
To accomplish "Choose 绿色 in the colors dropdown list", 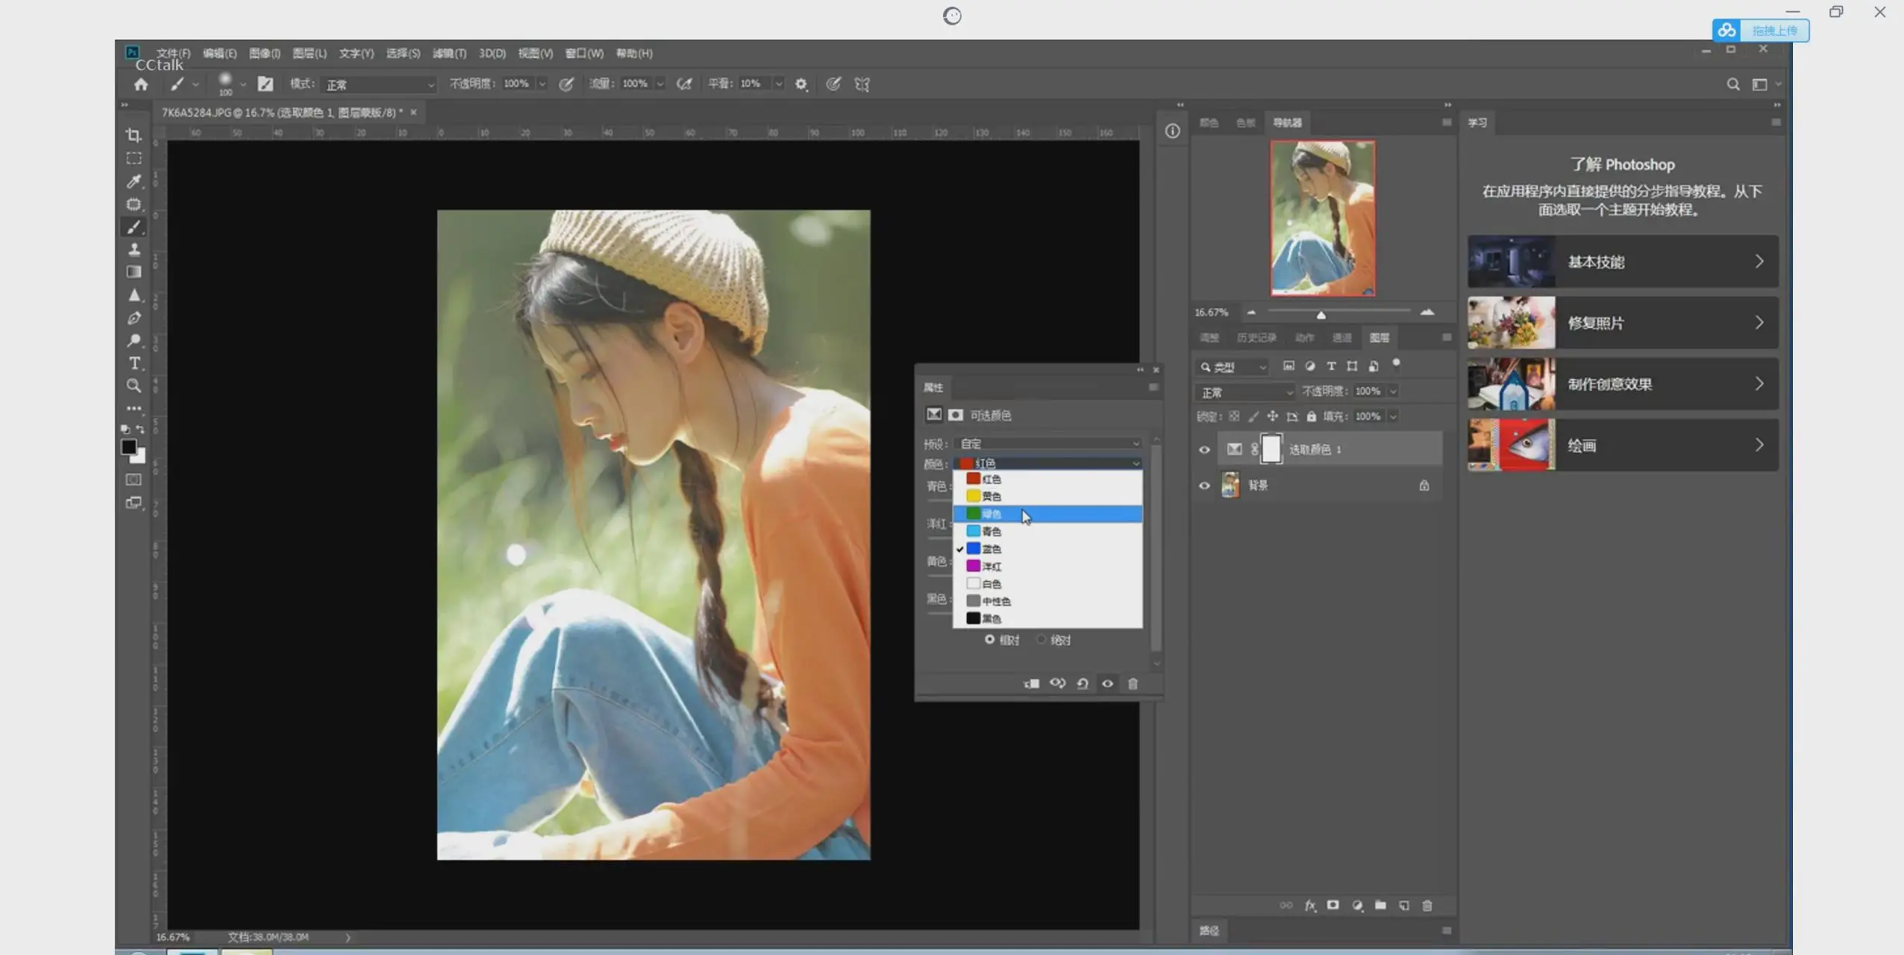I will 1047,514.
